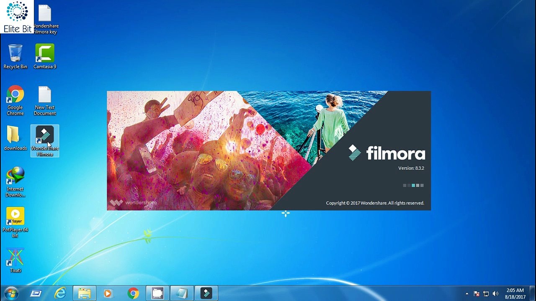This screenshot has height=301, width=536.
Task: Open Chrome from the taskbar
Action: click(133, 293)
